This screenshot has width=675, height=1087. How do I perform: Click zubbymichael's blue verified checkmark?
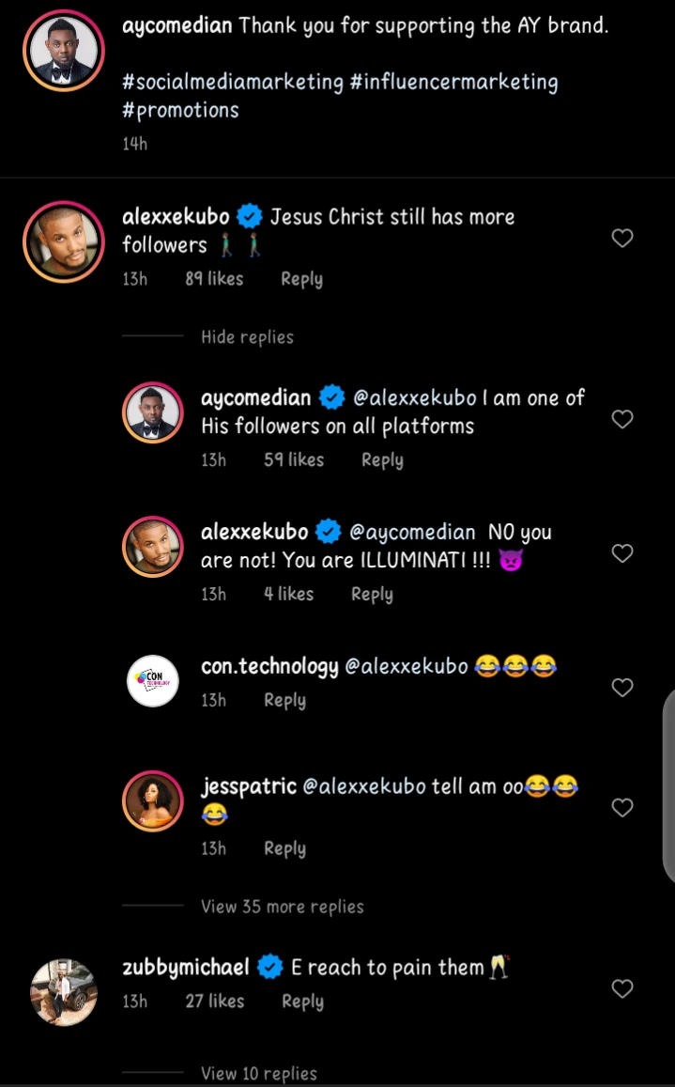tap(269, 967)
